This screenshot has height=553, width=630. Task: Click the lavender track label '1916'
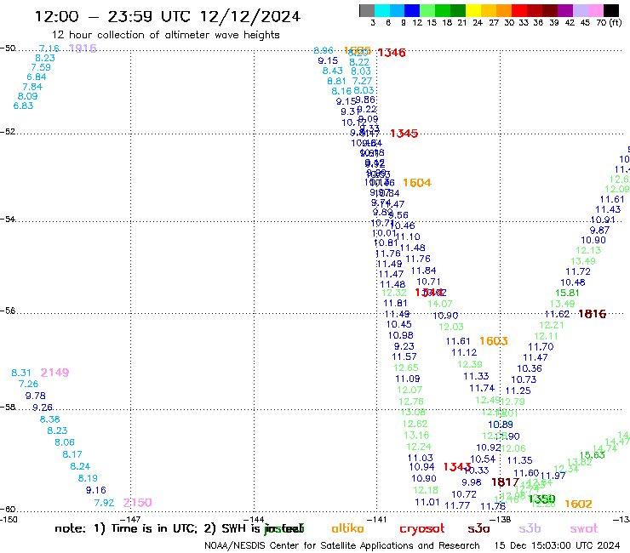click(x=83, y=48)
